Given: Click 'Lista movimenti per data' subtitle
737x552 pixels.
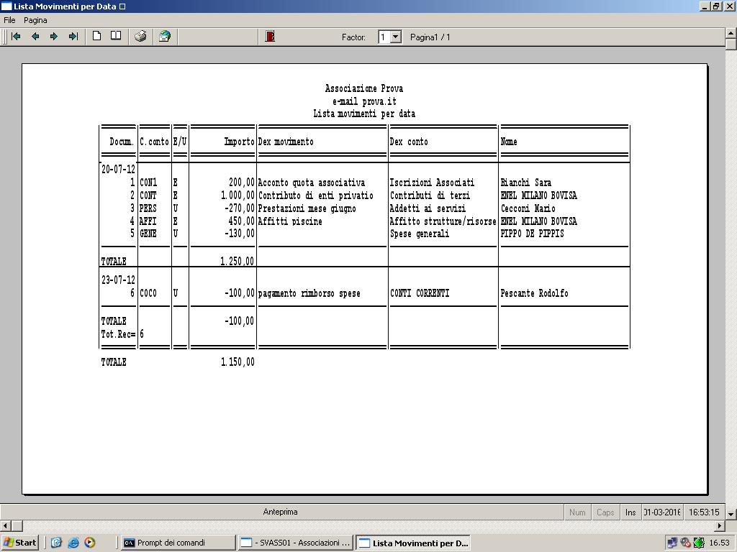Looking at the screenshot, I should coord(363,114).
